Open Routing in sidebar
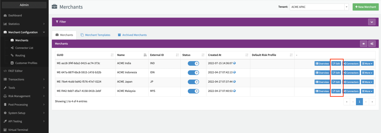The height and width of the screenshot is (133, 381). pyautogui.click(x=20, y=55)
